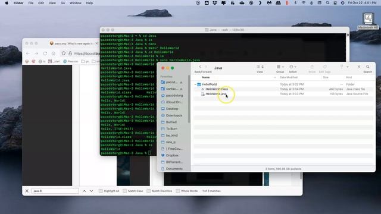Screen dimensions: 381x214
Task: Click the Finder Forward arrow
Action: (206, 67)
